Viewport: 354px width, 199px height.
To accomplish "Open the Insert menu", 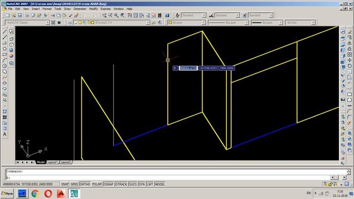I will [35, 9].
